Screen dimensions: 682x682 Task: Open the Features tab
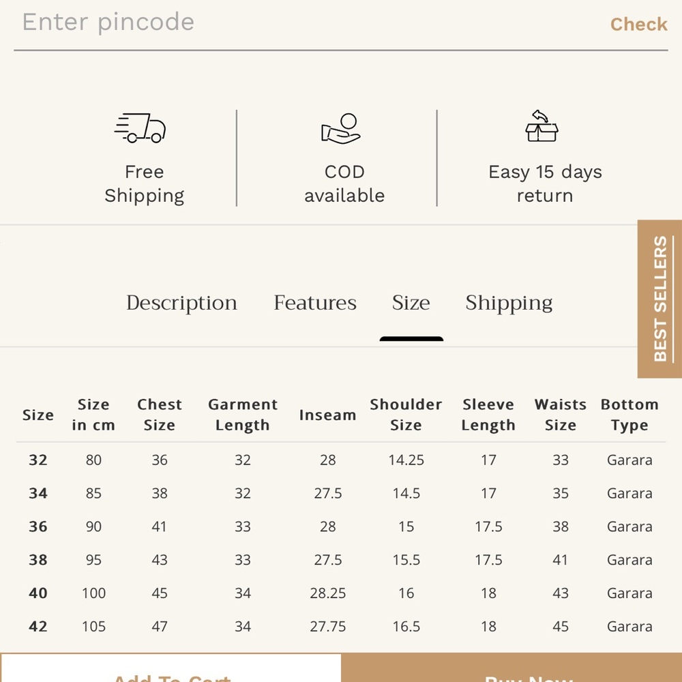pyautogui.click(x=315, y=303)
